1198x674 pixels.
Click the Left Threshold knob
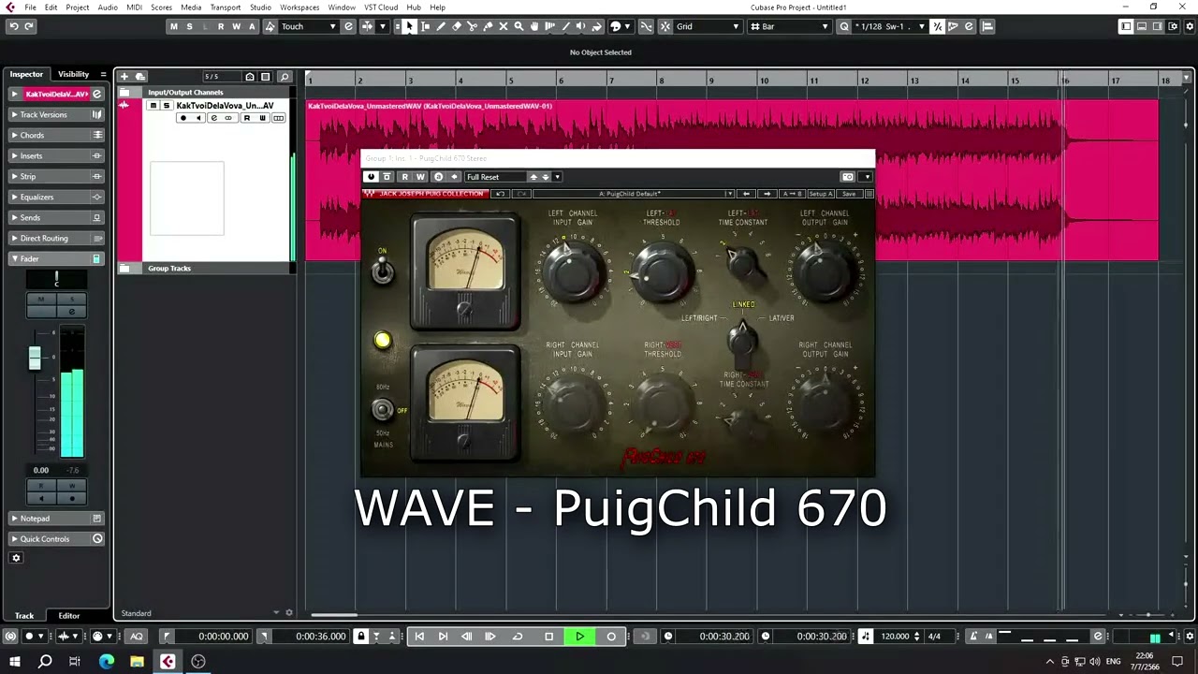point(662,271)
